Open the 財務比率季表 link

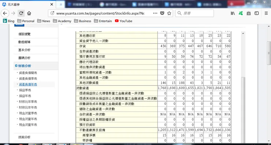coord(28,102)
